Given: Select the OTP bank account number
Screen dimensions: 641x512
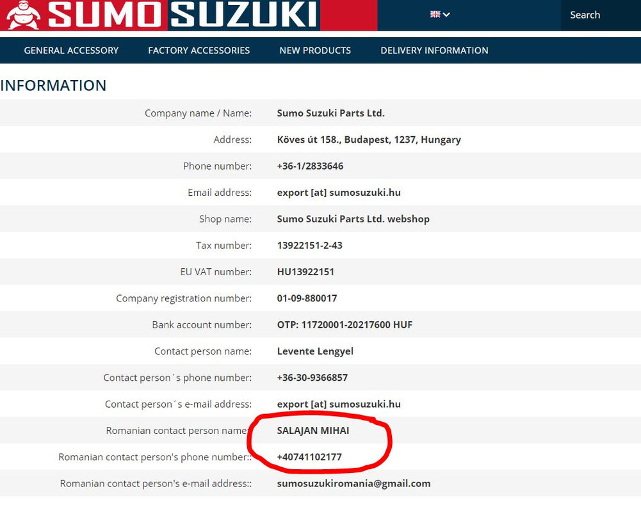Looking at the screenshot, I should point(345,325).
